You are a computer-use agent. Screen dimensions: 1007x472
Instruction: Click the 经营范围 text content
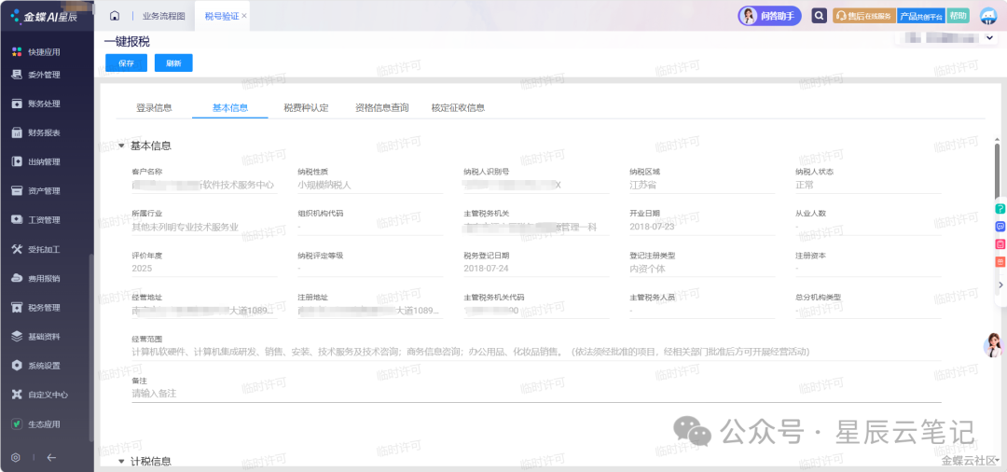pos(470,352)
